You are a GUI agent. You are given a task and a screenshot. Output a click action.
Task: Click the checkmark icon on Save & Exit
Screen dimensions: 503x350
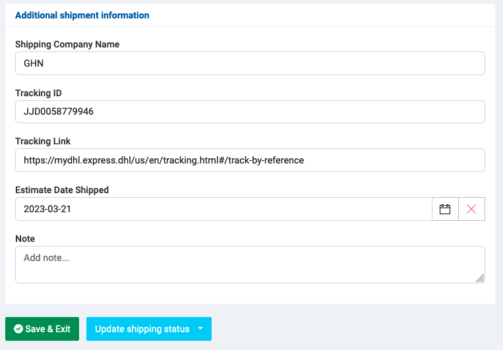18,329
